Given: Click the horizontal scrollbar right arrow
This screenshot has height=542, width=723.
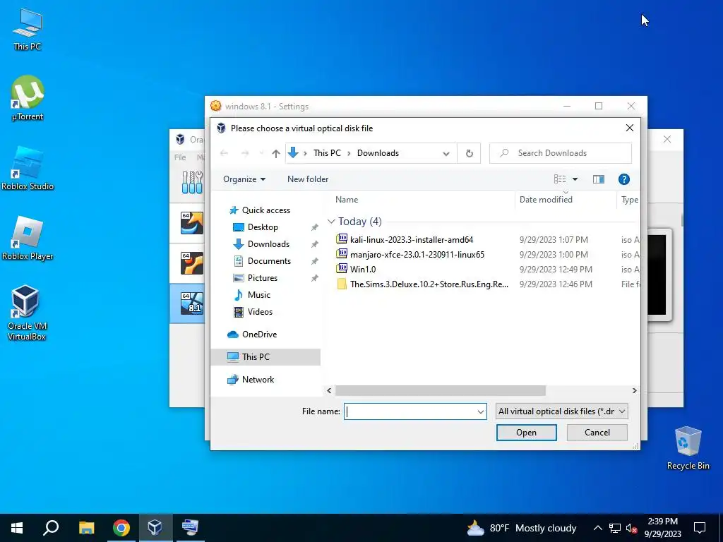Looking at the screenshot, I should click(635, 391).
